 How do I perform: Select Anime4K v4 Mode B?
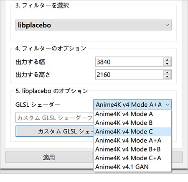[132, 123]
